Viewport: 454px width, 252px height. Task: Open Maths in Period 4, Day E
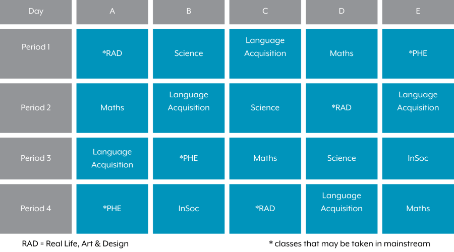(x=418, y=209)
